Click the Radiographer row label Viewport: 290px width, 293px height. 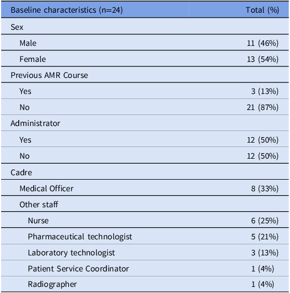pyautogui.click(x=52, y=284)
